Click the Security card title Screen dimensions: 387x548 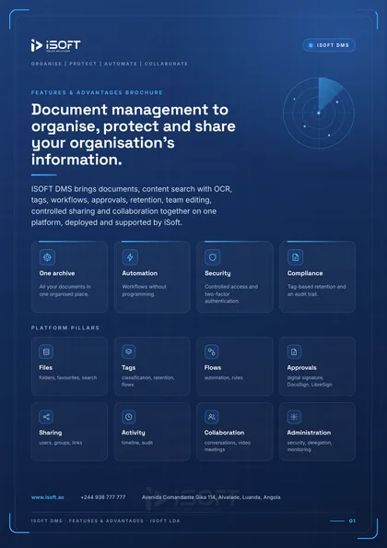[217, 273]
